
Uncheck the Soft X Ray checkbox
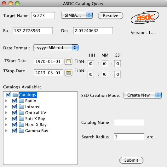tap(14, 119)
